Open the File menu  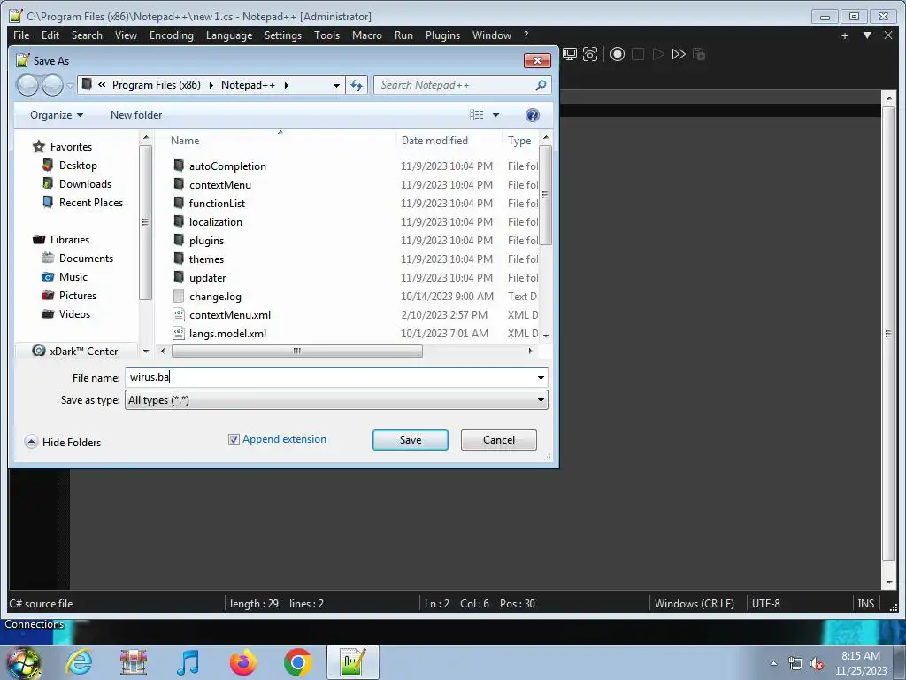[x=21, y=35]
